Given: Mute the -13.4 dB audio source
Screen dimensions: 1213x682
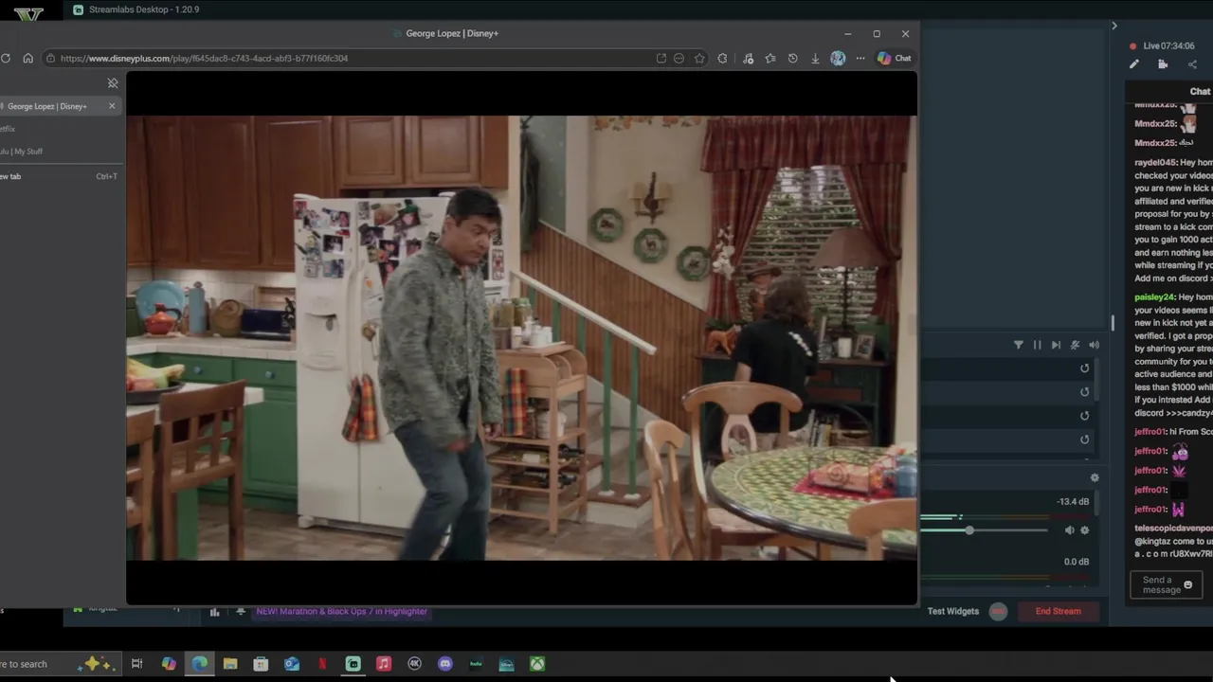Looking at the screenshot, I should [1069, 530].
